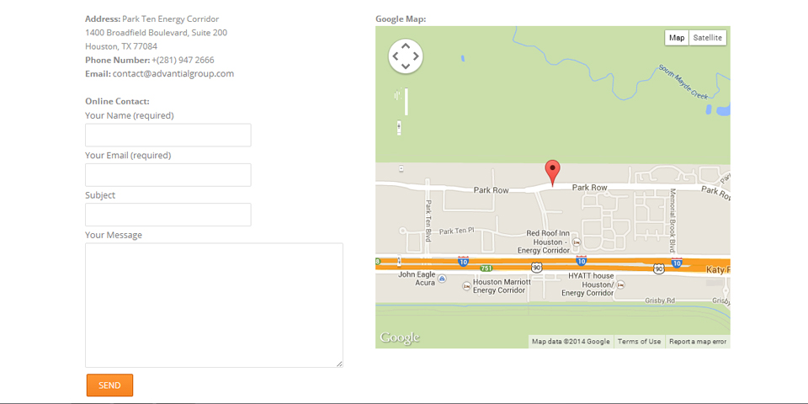
Task: Click the orange SEND button
Action: (109, 385)
